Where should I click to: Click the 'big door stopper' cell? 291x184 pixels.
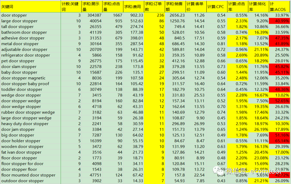pyautogui.click(x=30, y=135)
